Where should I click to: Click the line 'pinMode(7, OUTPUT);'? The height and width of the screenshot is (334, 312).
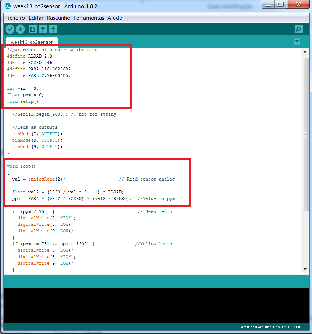tap(37, 134)
